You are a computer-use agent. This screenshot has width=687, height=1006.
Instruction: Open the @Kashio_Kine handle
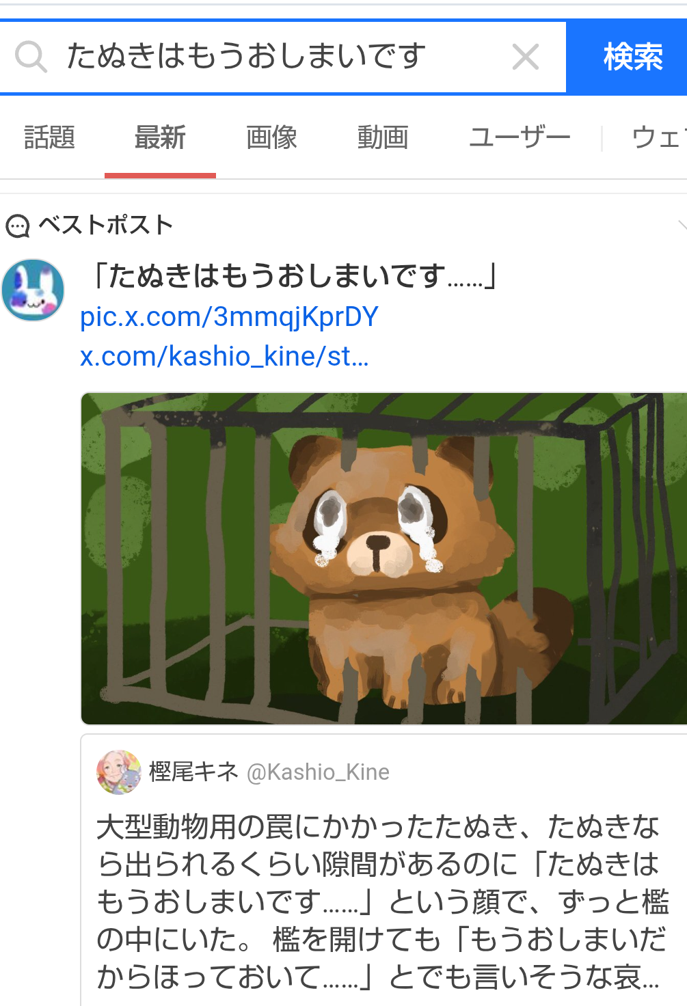318,772
